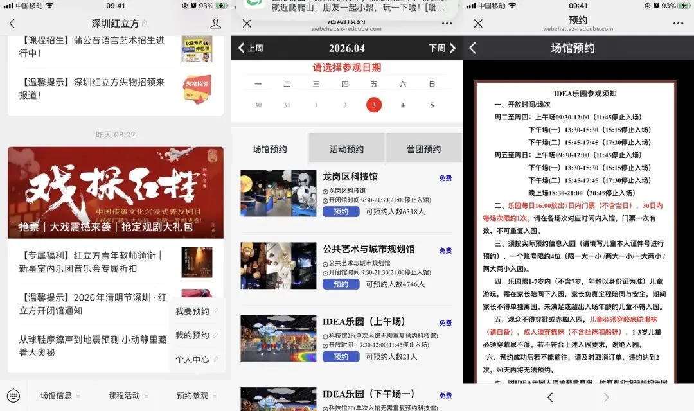Viewport: 694px width, 411px height.
Task: Tap 可预约人数21人 text
Action: (392, 356)
